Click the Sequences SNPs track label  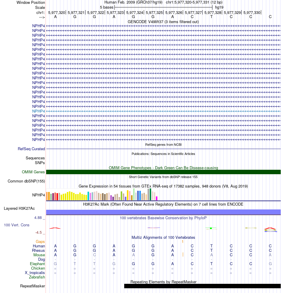(x=35, y=160)
